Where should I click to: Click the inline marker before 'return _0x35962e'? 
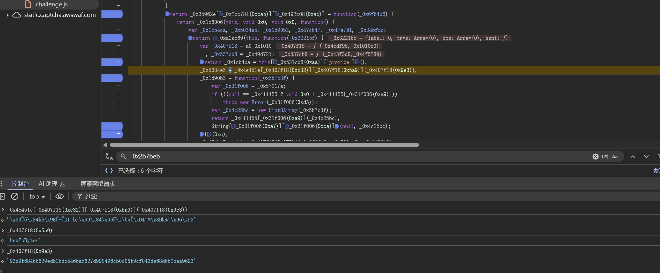pos(167,14)
